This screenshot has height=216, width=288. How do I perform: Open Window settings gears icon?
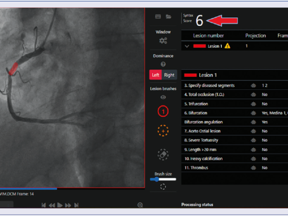pyautogui.click(x=163, y=41)
